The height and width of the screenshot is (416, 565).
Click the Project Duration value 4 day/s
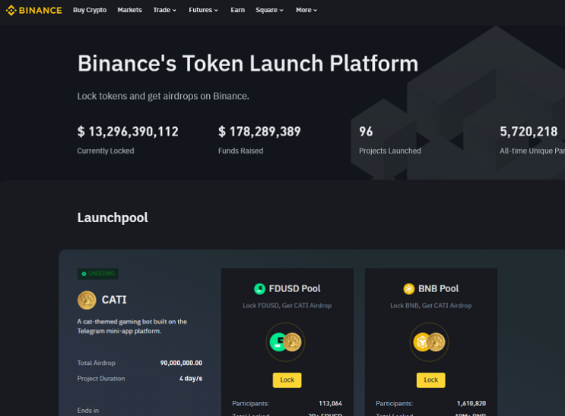(191, 379)
